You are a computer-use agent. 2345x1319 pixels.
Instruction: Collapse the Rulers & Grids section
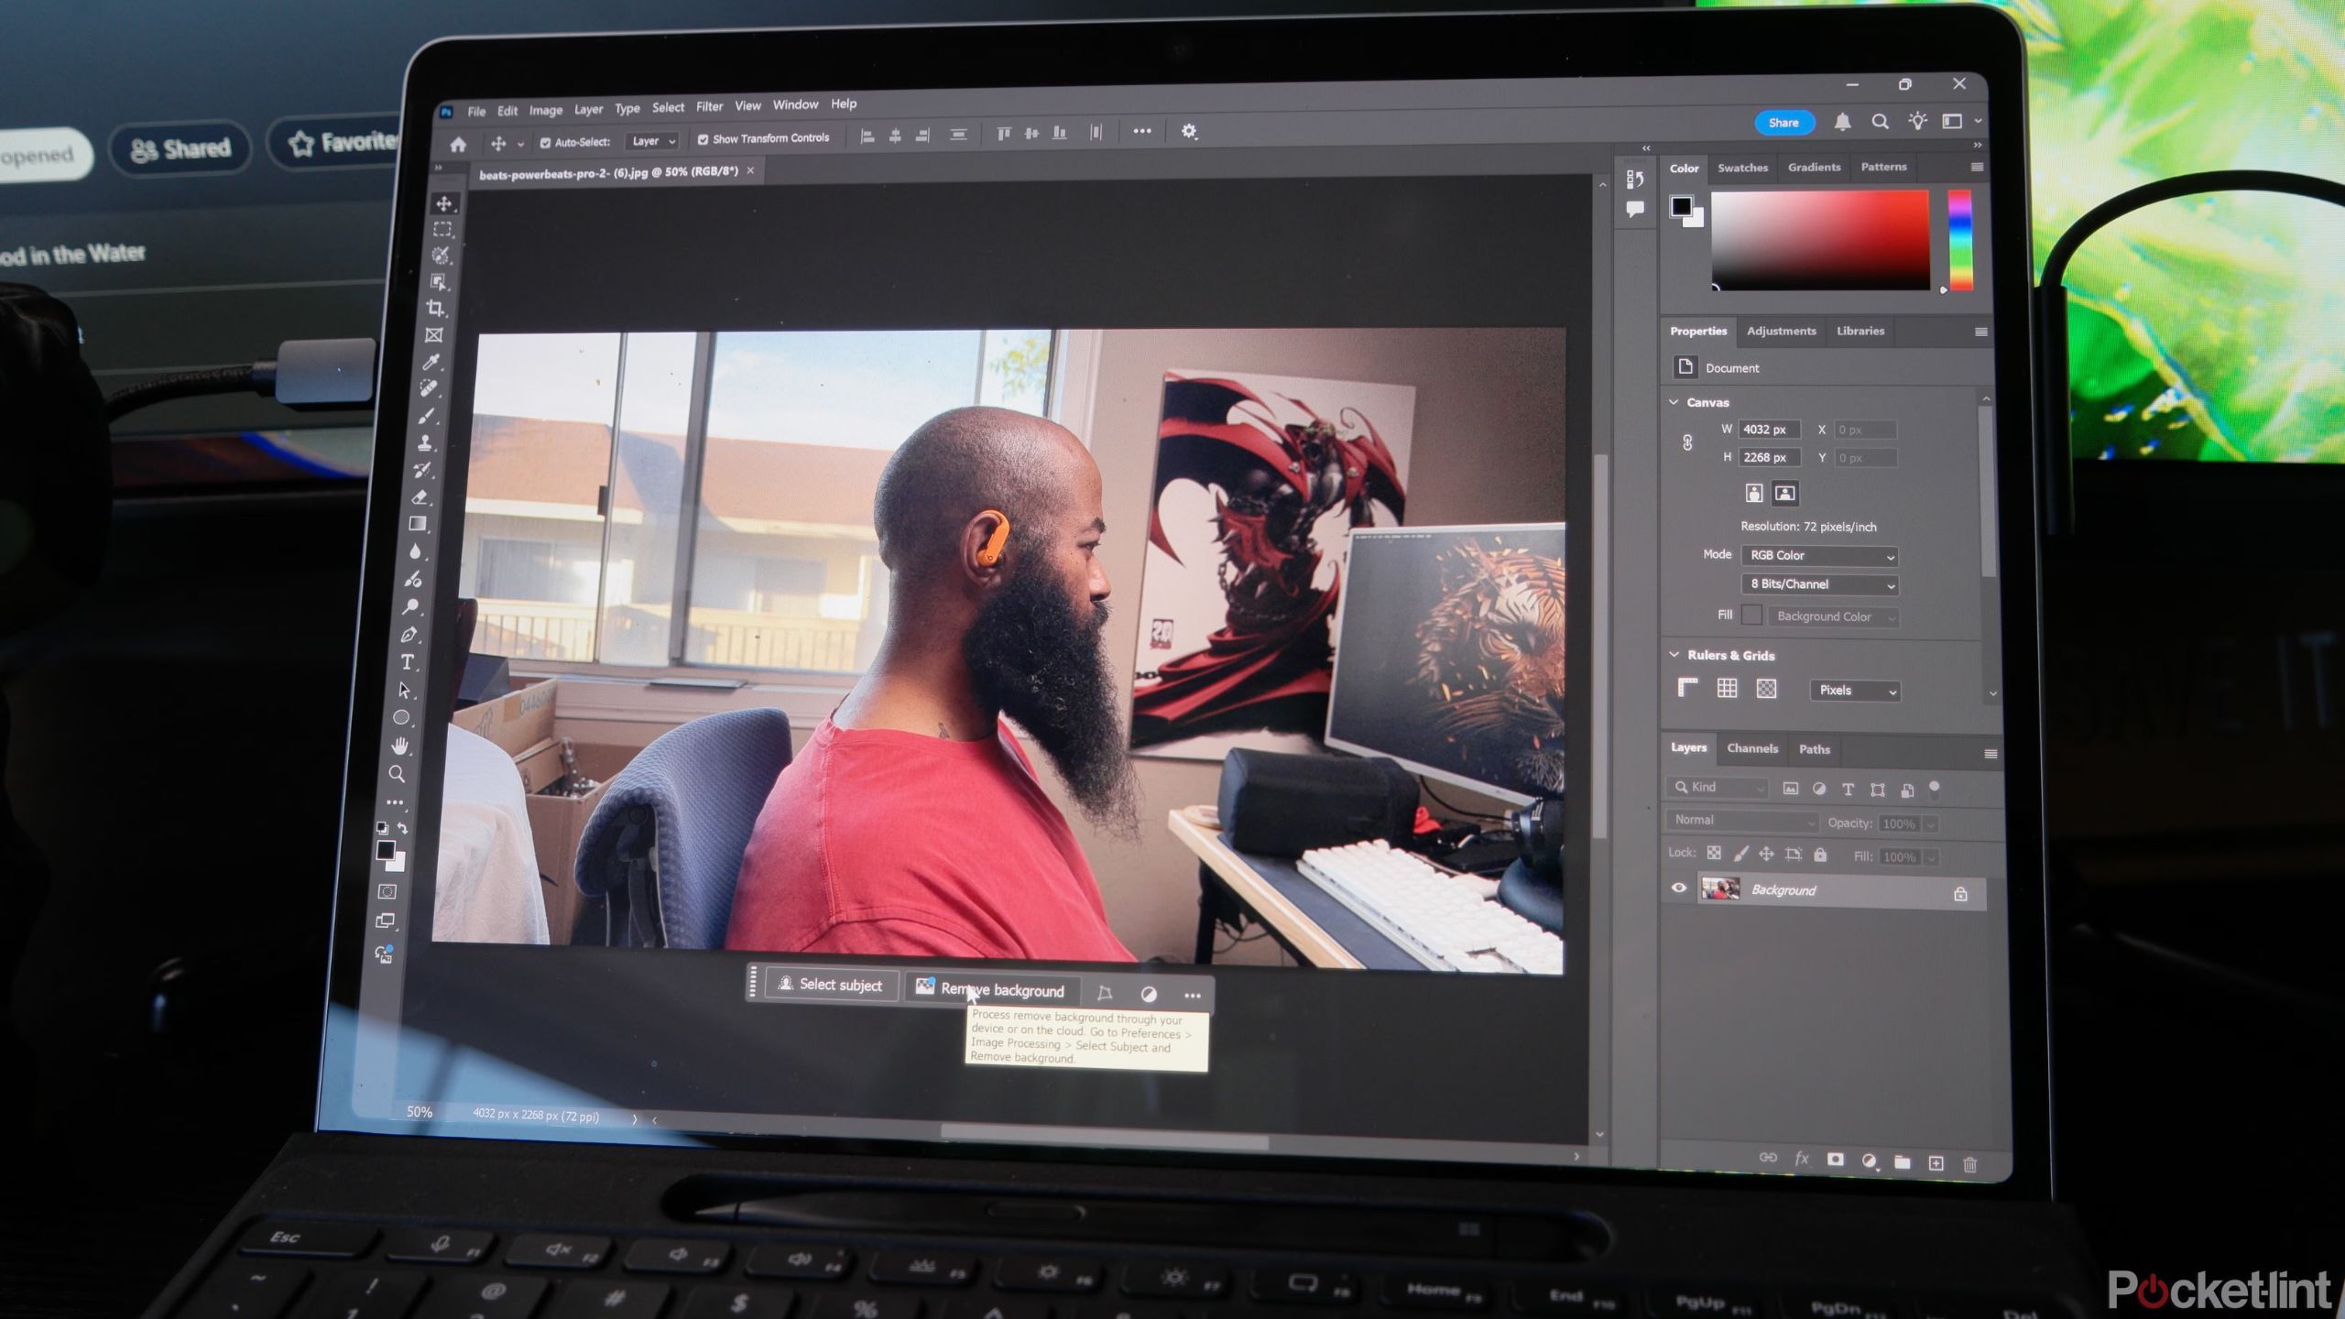click(1674, 655)
